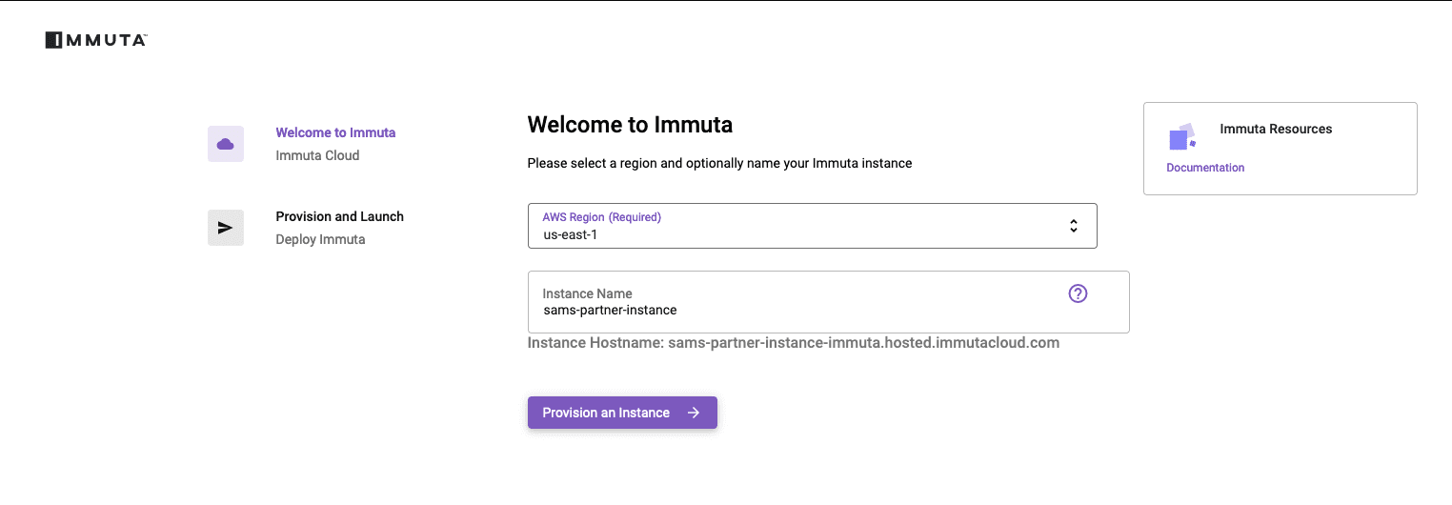Click the Instance Hostname text line

pos(793,343)
